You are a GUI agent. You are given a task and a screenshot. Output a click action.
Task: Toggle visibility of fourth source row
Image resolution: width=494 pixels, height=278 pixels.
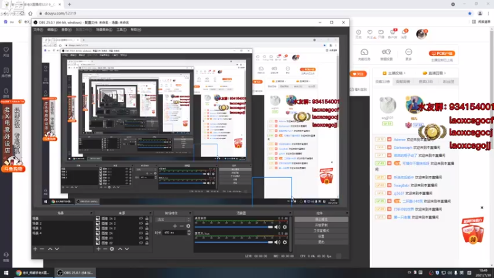tap(141, 233)
